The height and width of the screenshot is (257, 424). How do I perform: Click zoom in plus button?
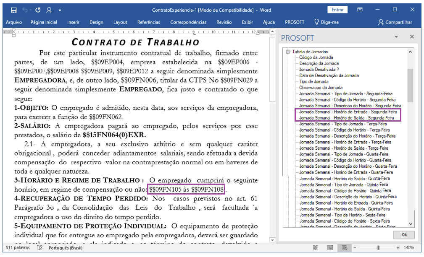(398, 247)
